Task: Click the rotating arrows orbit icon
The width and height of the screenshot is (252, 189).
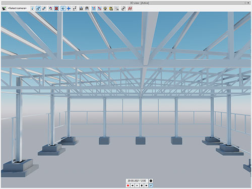Action: pos(123,8)
